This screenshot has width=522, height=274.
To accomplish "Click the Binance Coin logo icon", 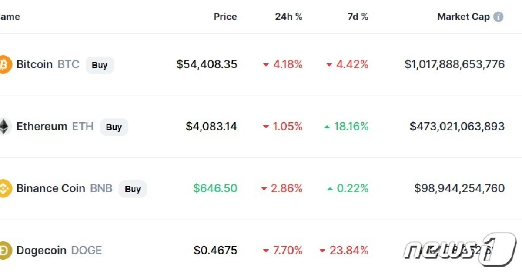I will coord(4,188).
